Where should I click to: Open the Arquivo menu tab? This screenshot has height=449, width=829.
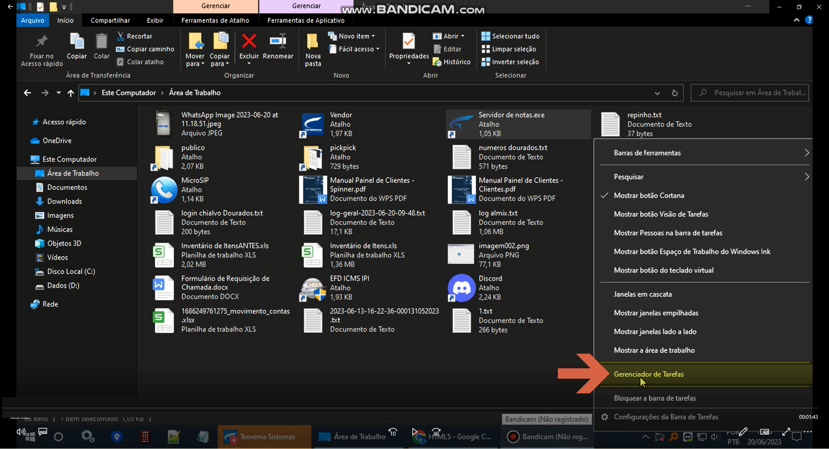[x=32, y=20]
